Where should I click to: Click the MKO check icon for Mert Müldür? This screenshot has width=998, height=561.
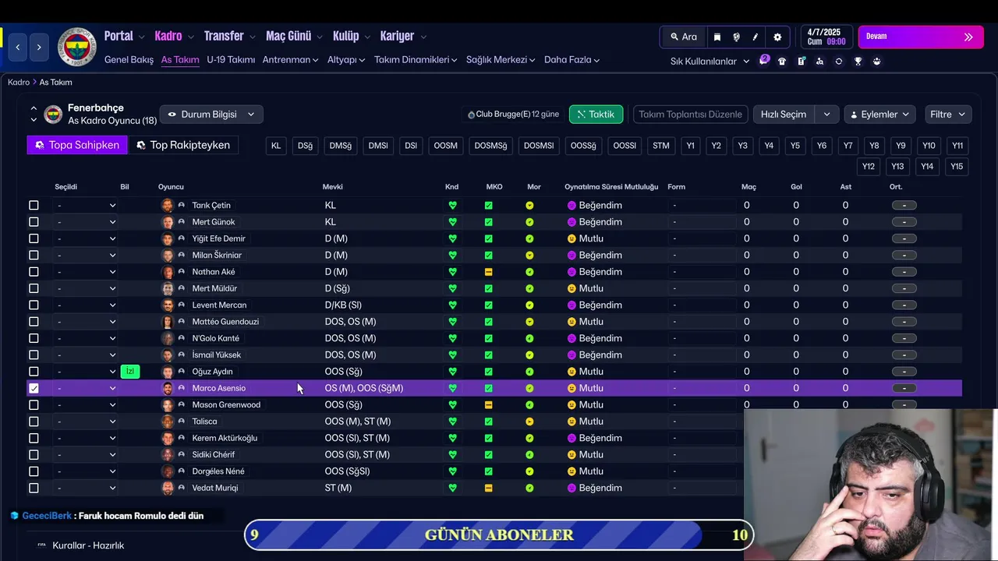[x=489, y=288]
